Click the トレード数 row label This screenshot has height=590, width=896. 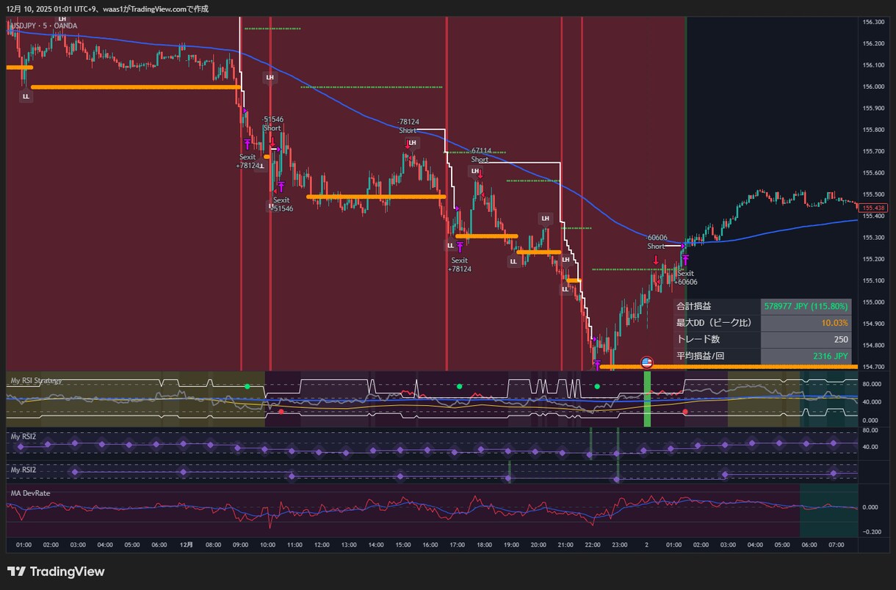[x=698, y=339]
